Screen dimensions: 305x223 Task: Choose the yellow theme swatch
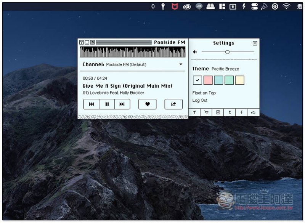coord(240,80)
